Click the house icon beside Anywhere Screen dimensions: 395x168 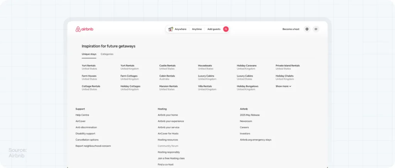[x=170, y=29]
